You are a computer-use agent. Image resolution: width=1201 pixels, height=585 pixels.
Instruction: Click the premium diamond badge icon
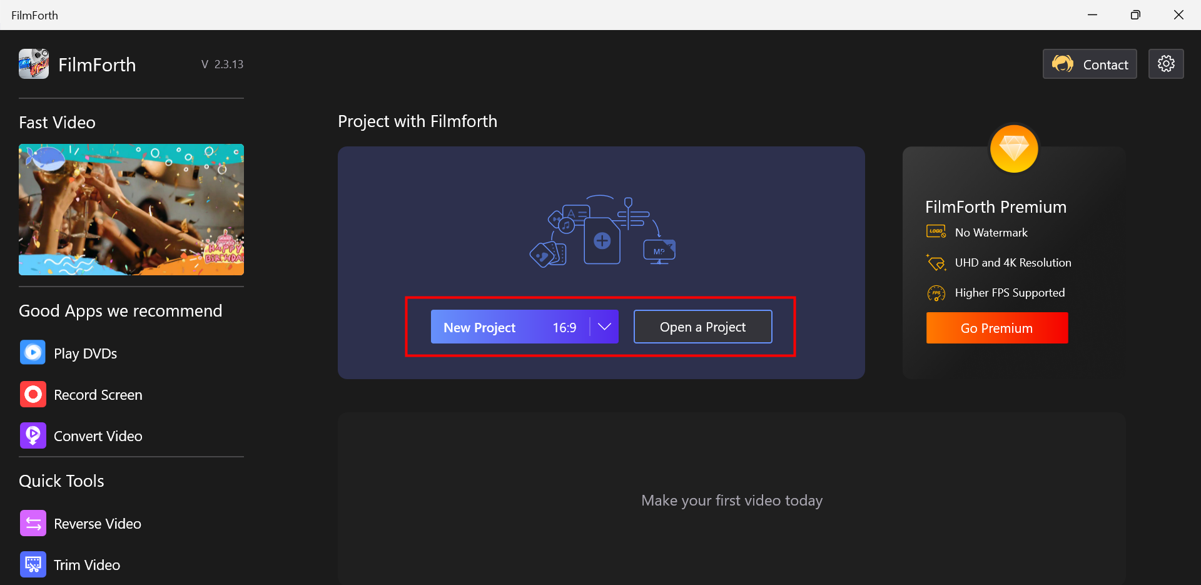[x=1014, y=149]
